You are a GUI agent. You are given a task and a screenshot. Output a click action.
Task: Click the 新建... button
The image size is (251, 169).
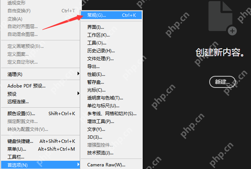click(x=222, y=82)
